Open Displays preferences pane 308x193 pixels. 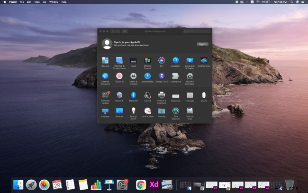pos(105,111)
